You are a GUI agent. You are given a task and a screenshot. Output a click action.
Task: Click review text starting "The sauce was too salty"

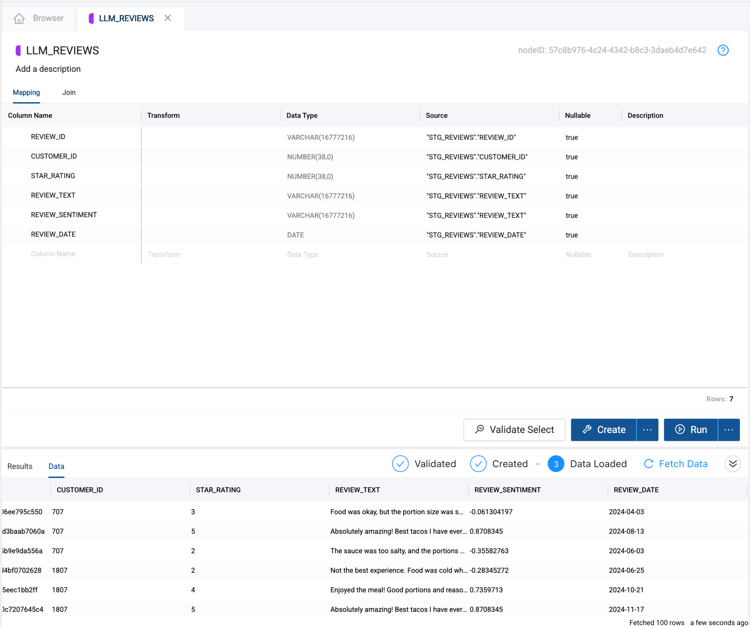397,551
